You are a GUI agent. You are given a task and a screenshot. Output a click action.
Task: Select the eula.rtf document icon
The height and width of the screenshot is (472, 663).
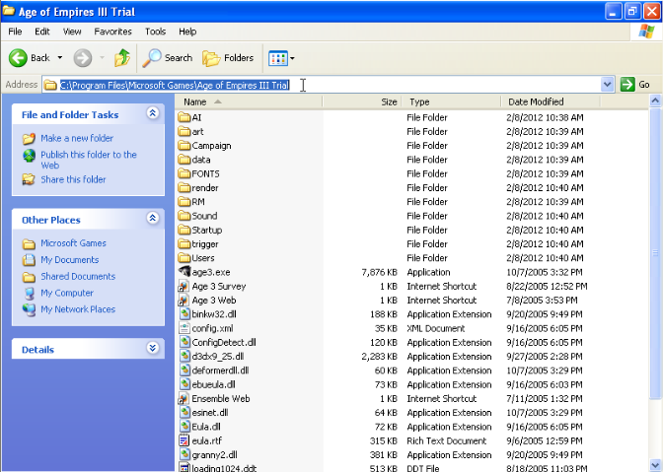184,440
